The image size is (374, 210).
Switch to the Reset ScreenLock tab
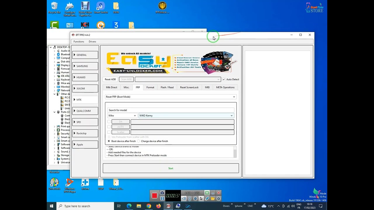tap(189, 87)
